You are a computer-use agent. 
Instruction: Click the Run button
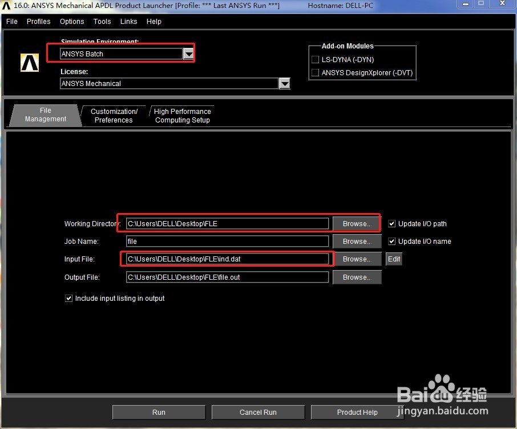pyautogui.click(x=159, y=412)
